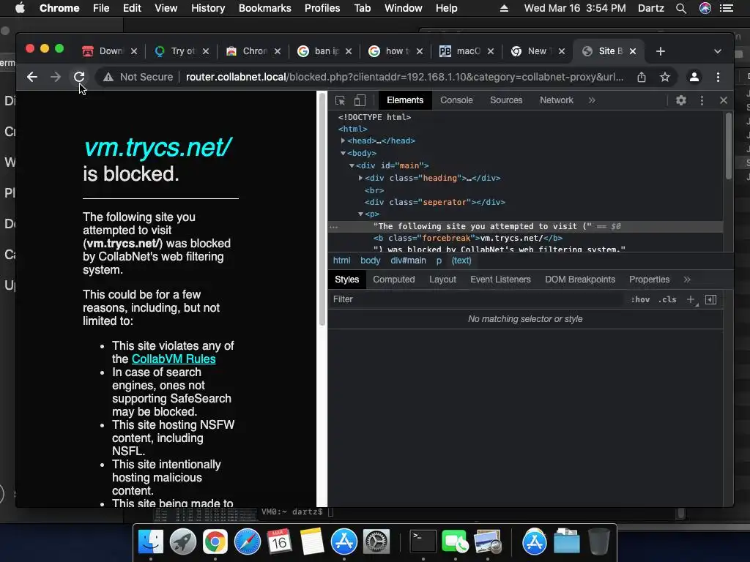Reload the blocked page
The width and height of the screenshot is (750, 562).
click(79, 77)
